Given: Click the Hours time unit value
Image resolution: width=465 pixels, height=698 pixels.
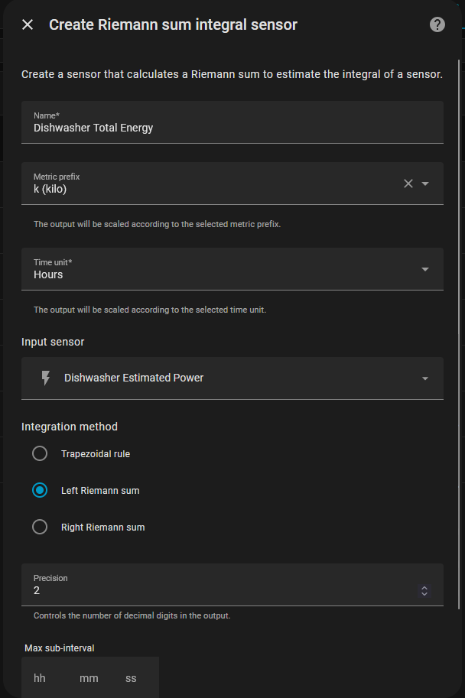Looking at the screenshot, I should click(x=48, y=274).
